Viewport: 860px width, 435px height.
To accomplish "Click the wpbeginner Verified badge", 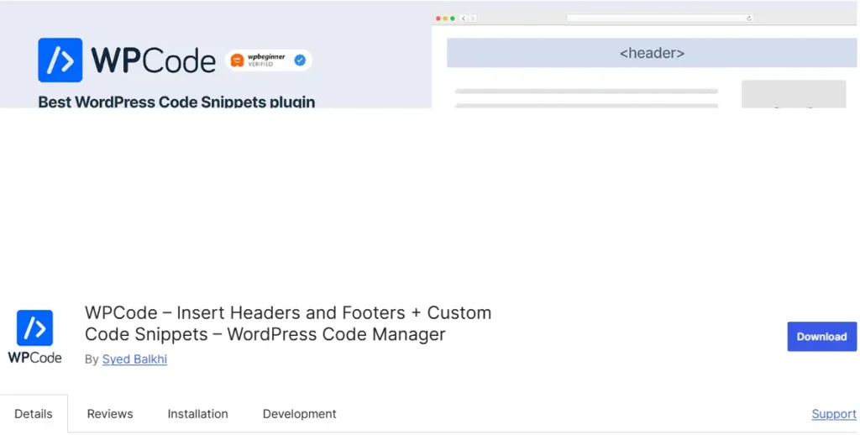I will click(268, 60).
